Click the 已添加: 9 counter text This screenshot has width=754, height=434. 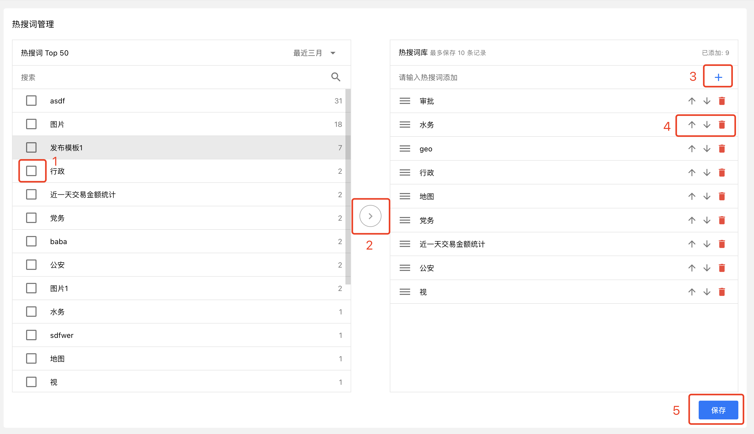(x=715, y=53)
